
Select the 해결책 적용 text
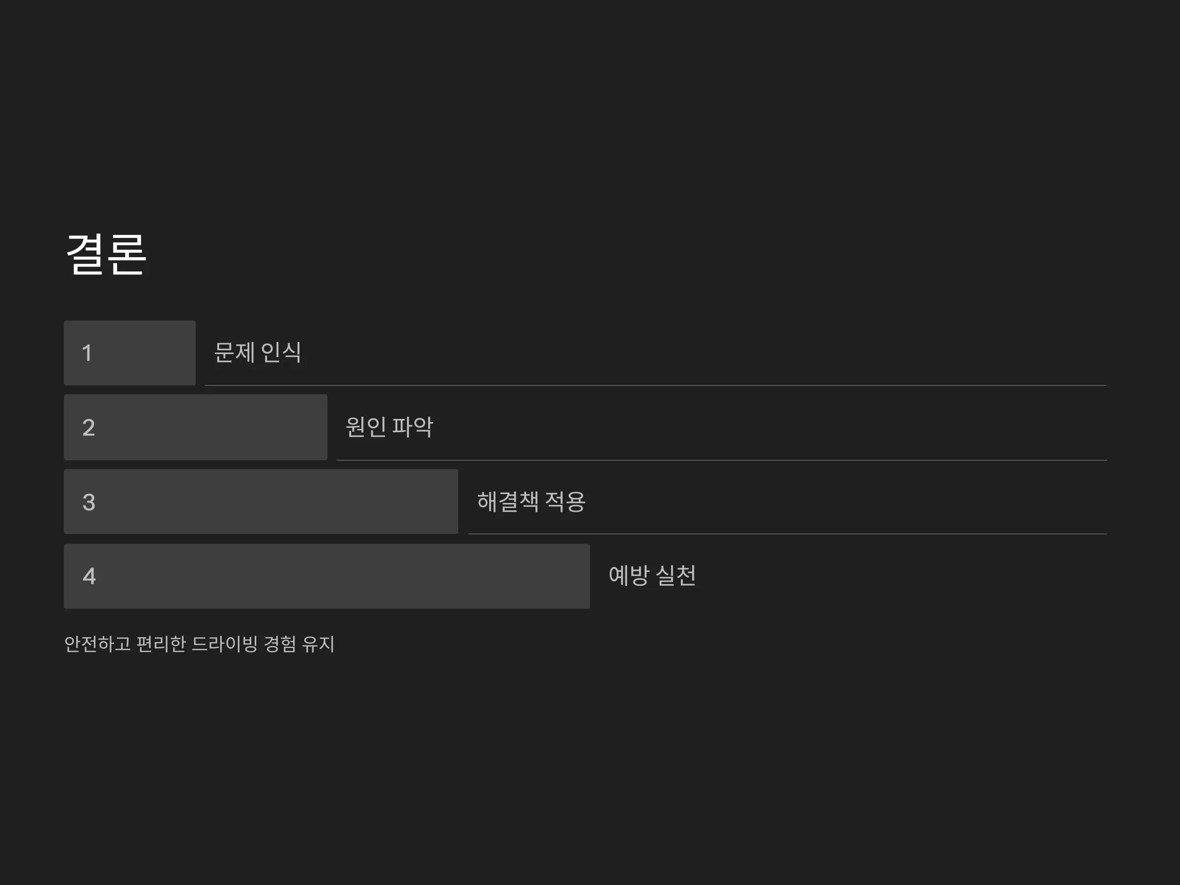click(x=531, y=501)
